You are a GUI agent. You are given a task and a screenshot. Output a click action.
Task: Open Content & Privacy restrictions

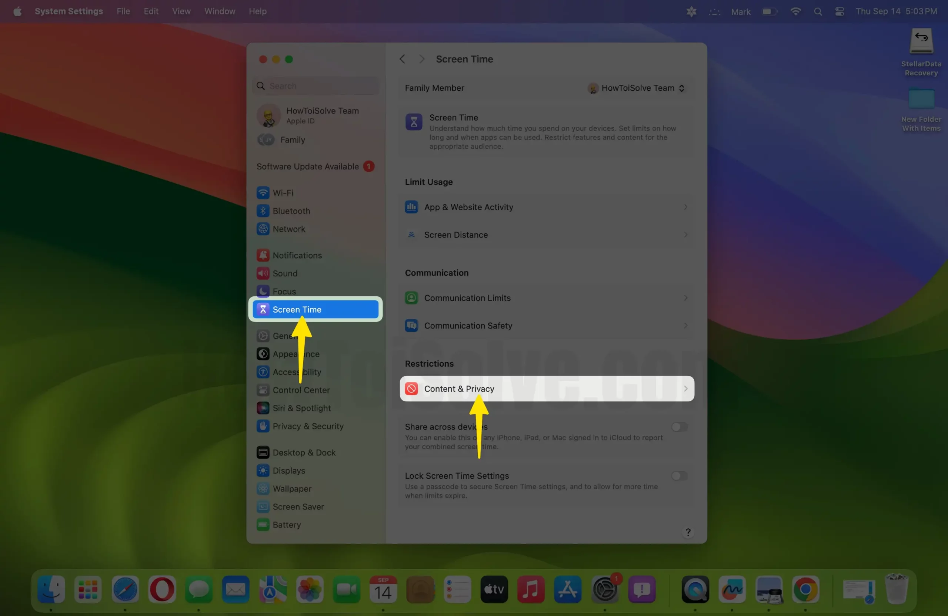click(547, 388)
